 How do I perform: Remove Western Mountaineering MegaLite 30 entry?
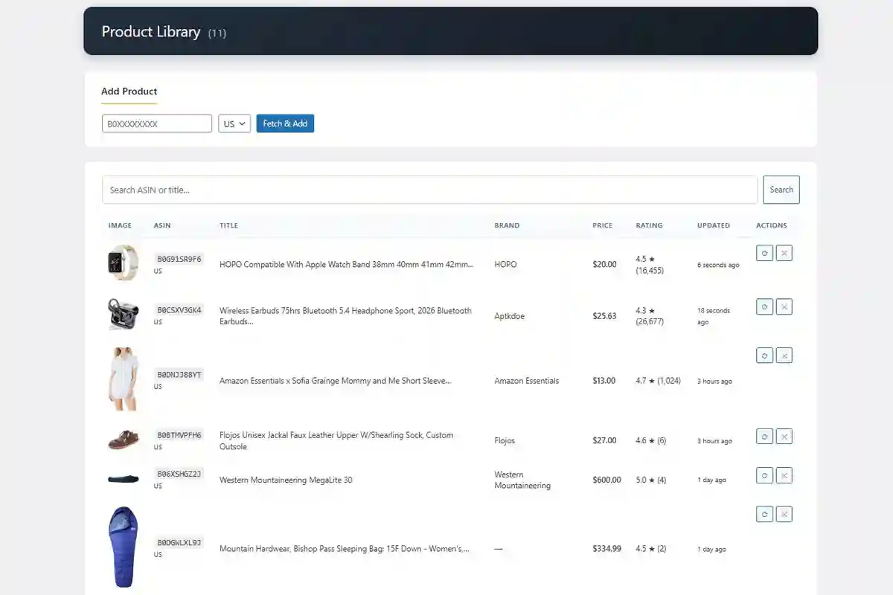tap(784, 475)
